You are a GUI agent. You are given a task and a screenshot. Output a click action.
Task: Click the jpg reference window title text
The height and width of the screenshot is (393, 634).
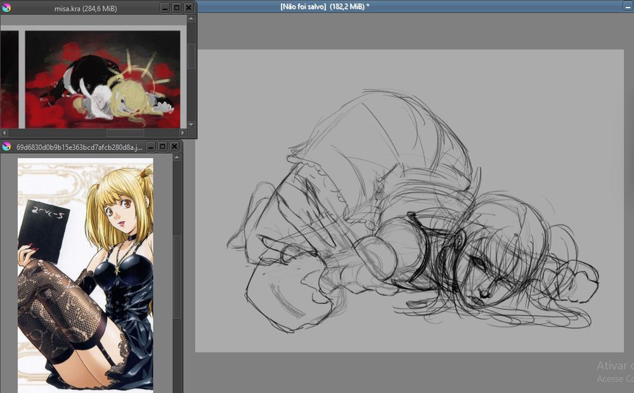point(79,147)
